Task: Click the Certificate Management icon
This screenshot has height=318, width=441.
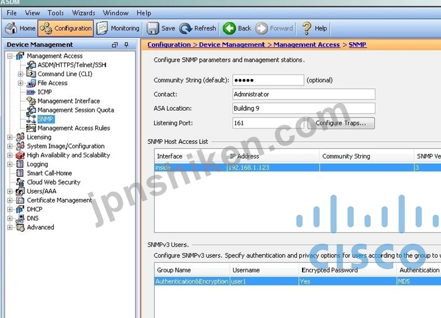Action: tap(20, 200)
